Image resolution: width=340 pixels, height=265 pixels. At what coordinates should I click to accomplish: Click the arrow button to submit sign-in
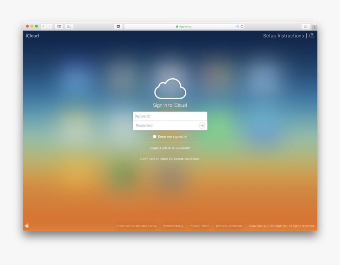[x=202, y=125]
